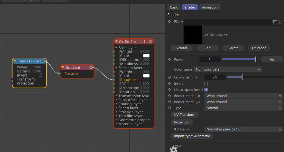The width and height of the screenshot is (284, 152).
Task: Click the Edit button
Action: click(x=207, y=48)
